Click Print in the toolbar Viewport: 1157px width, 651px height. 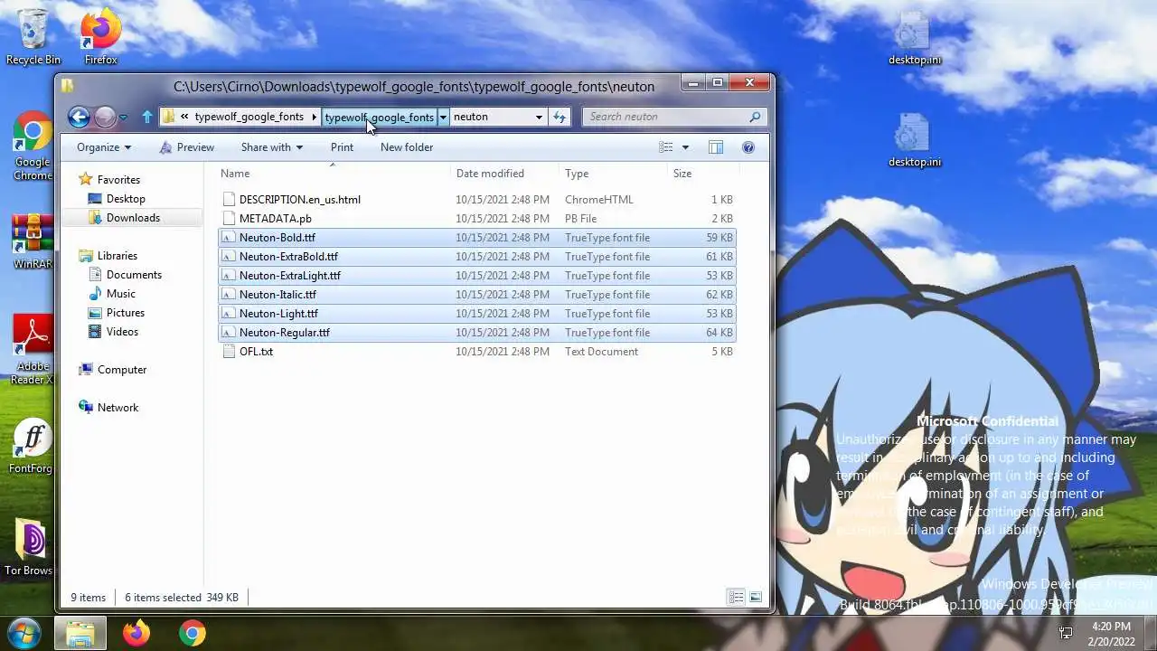point(342,147)
